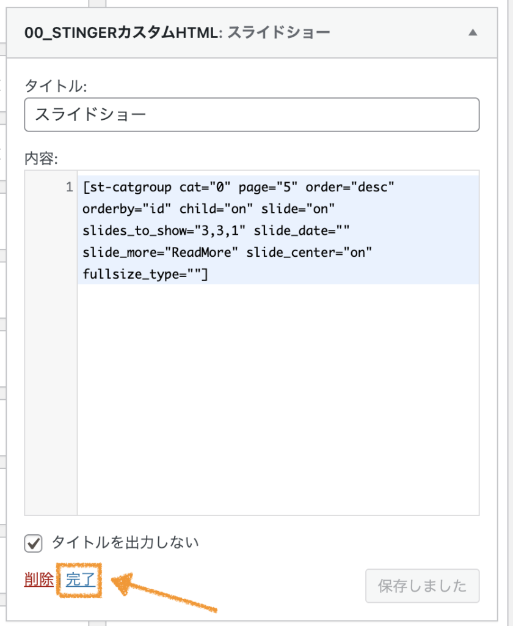Click the empty area of the code editor
Screen dimensions: 513x626
click(278, 399)
